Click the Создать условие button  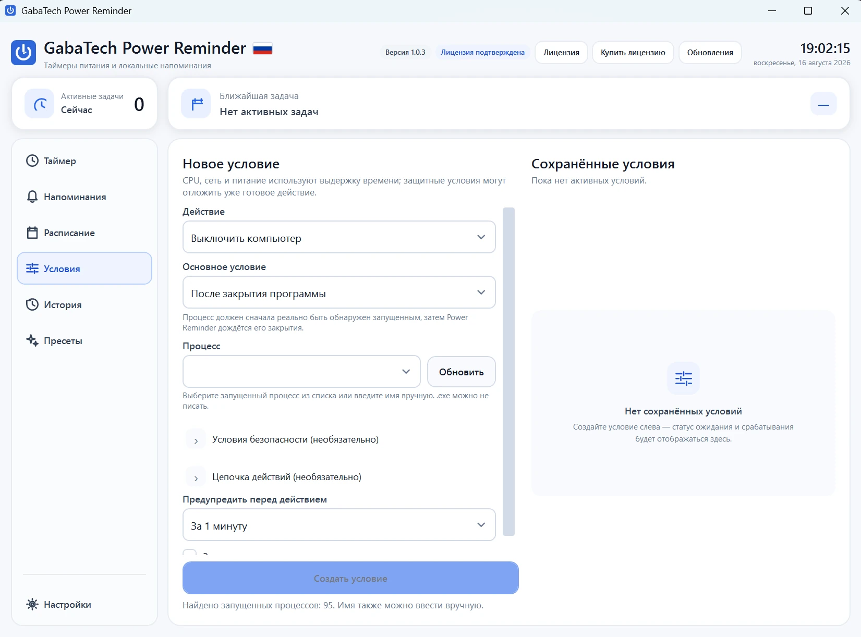(350, 578)
